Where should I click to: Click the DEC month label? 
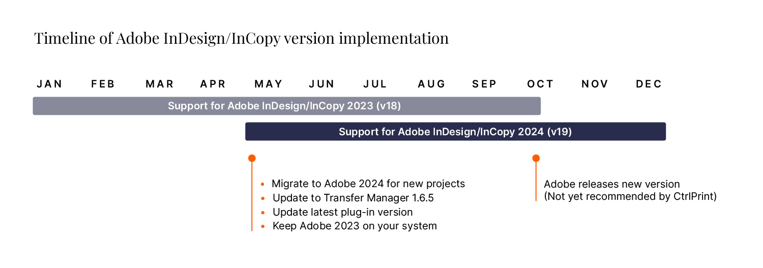tap(649, 84)
